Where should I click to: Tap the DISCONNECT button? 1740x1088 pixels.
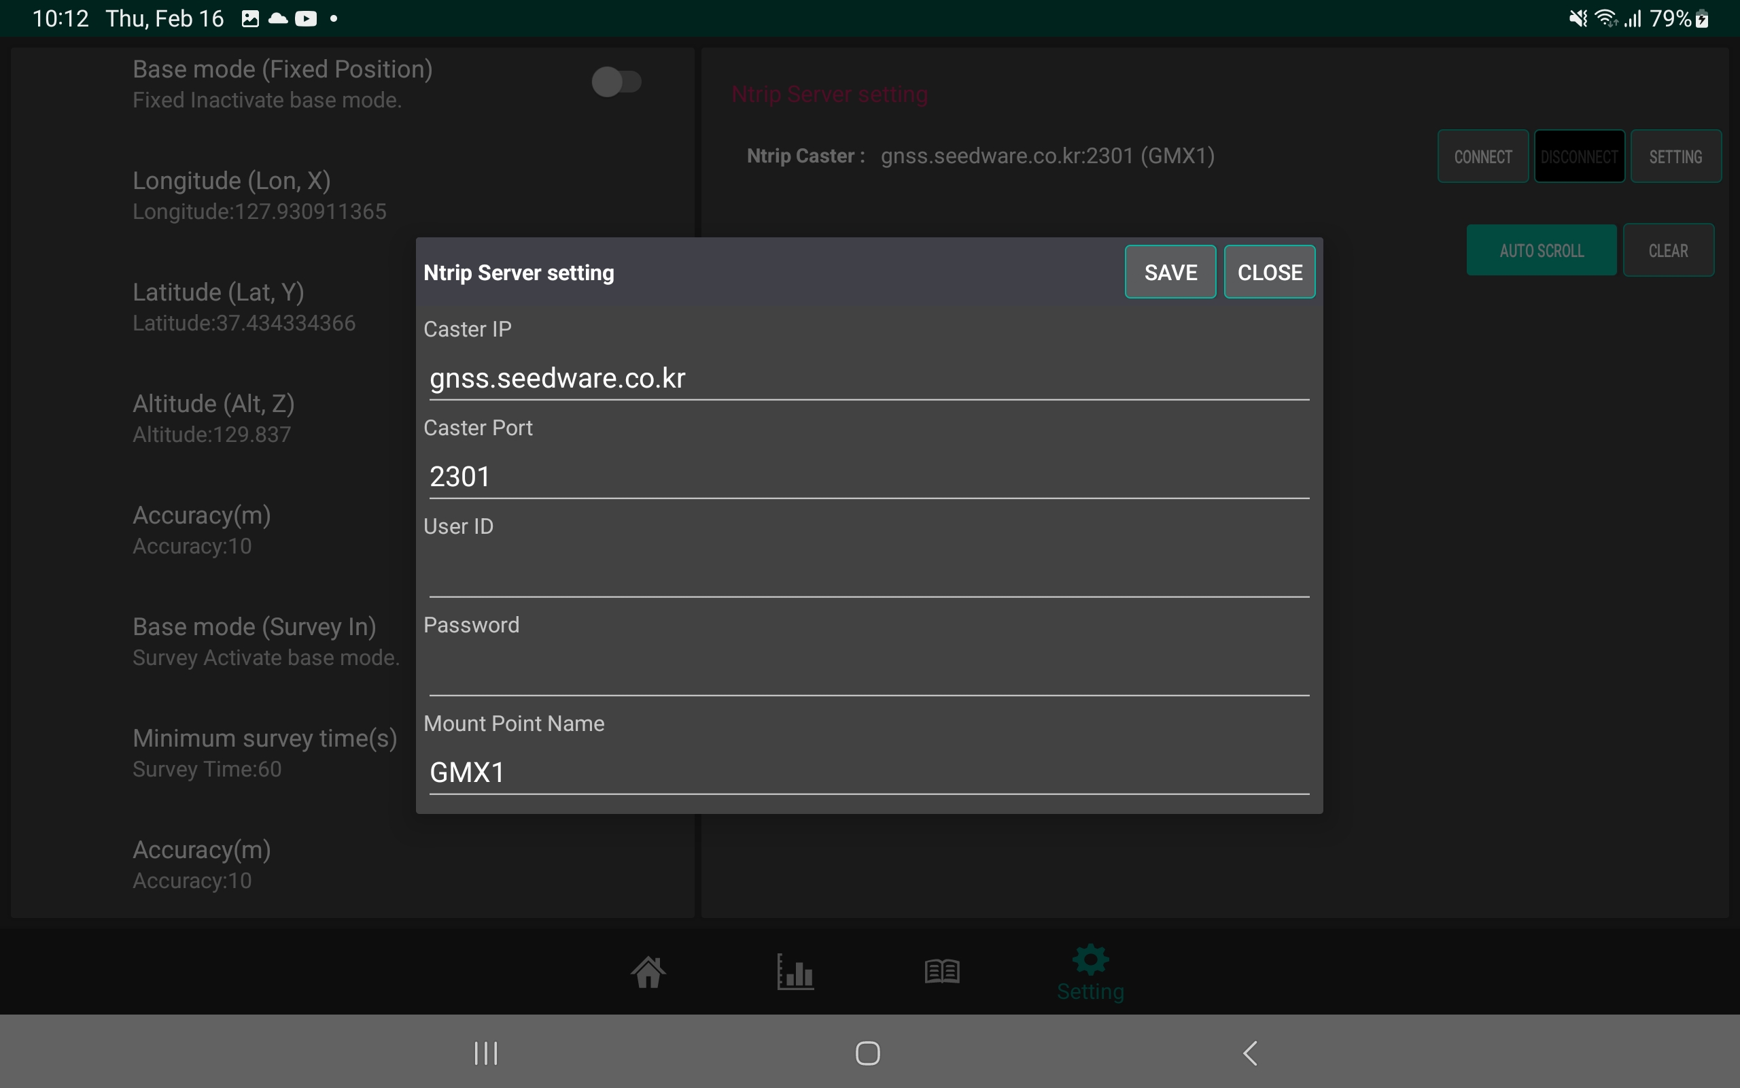[1579, 156]
